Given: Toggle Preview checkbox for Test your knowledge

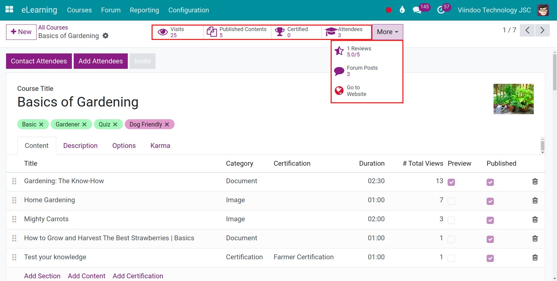Looking at the screenshot, I should pos(451,258).
